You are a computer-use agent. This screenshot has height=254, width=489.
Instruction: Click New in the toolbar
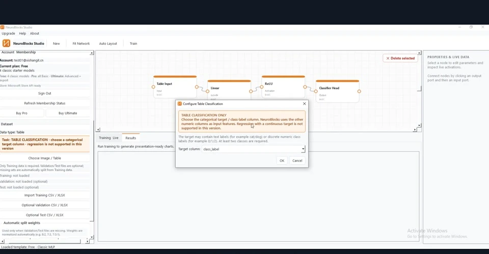click(x=56, y=44)
